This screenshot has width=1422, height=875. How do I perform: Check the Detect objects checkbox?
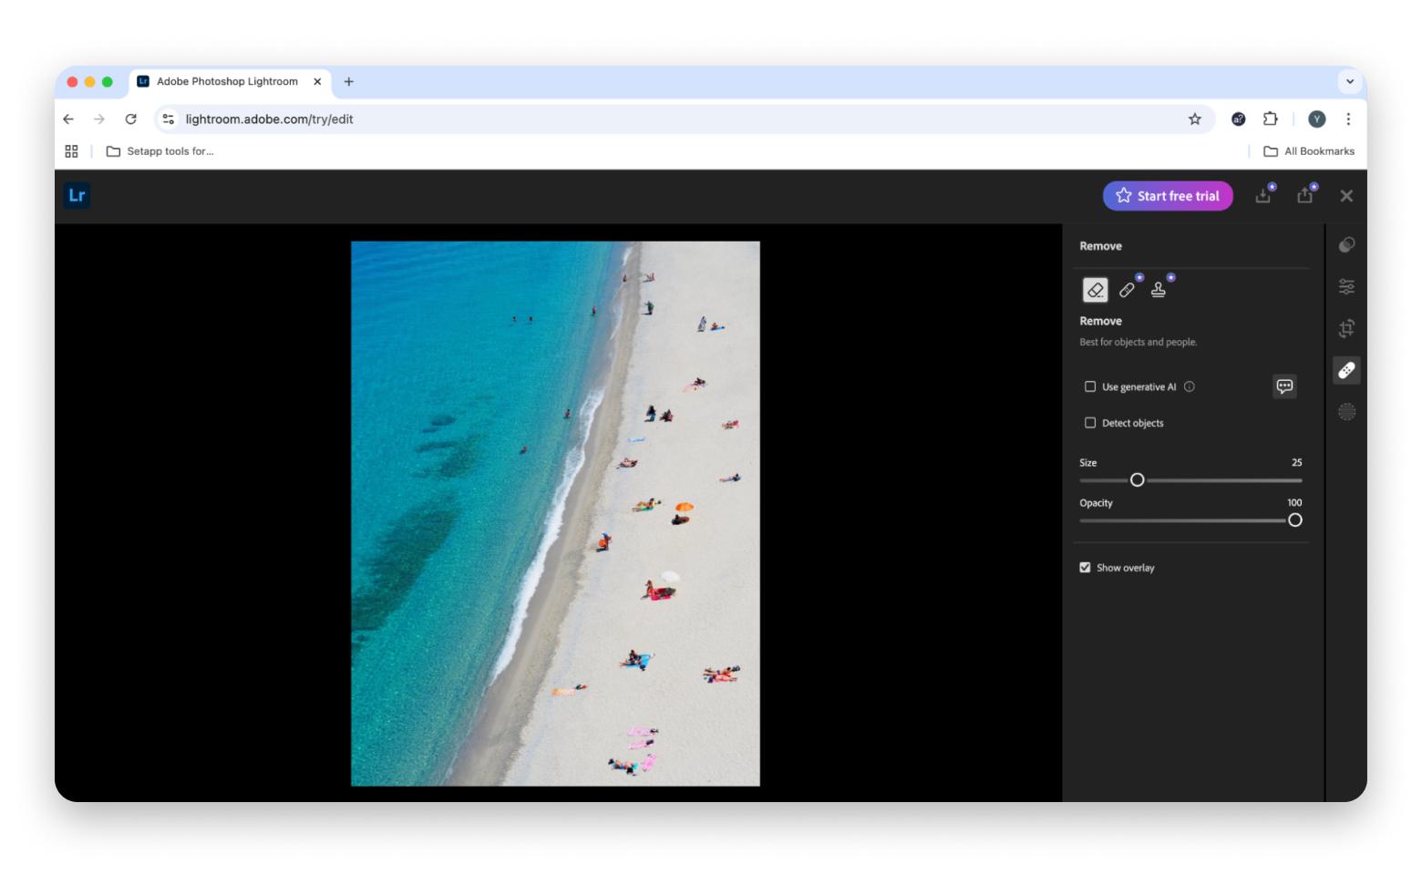(x=1090, y=423)
